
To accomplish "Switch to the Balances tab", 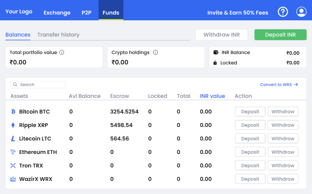I will tap(18, 35).
